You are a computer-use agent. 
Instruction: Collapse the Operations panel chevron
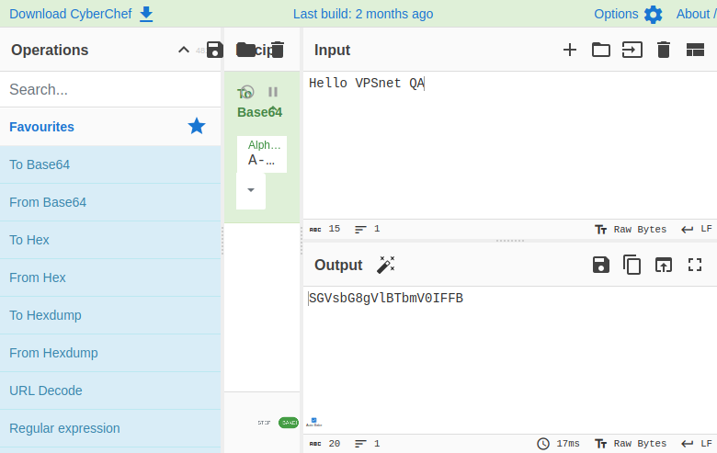183,50
